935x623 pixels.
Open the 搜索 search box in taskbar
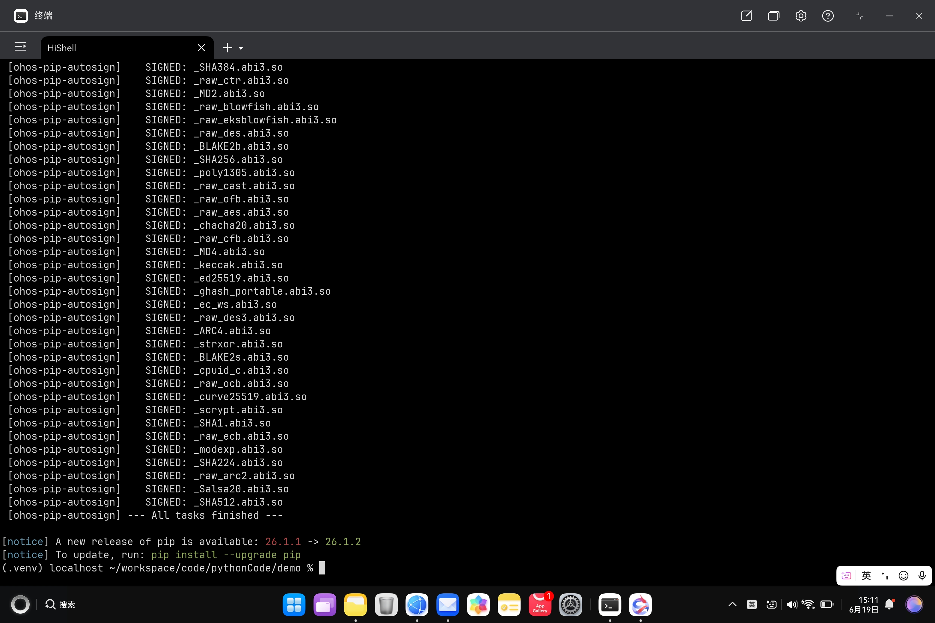click(60, 604)
